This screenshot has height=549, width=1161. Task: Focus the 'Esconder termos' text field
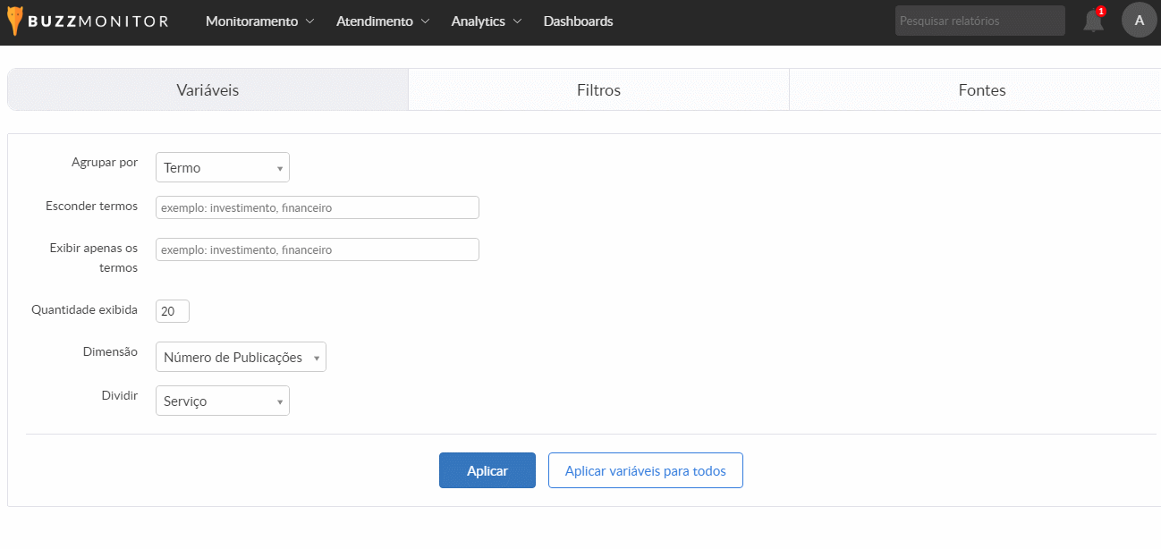(x=318, y=208)
